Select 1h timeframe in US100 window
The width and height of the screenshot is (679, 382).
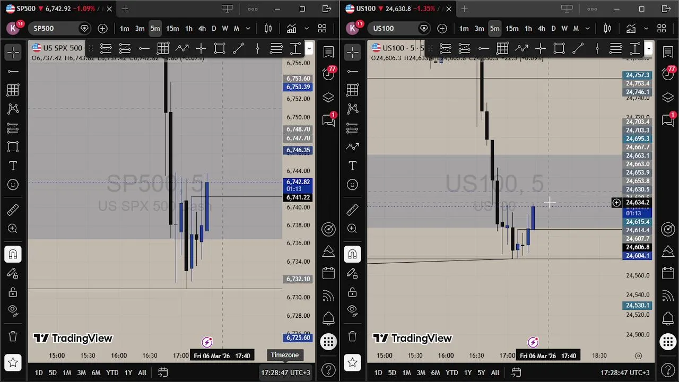(x=528, y=29)
